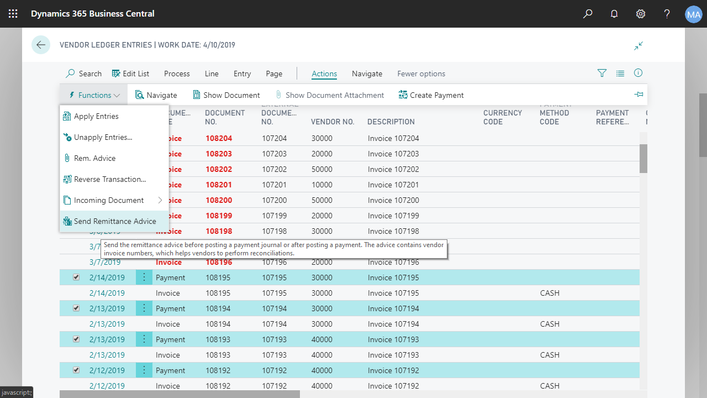Click the Search list action

pos(84,74)
